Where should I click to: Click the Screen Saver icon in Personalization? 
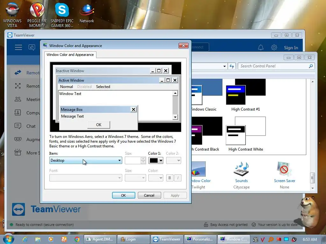coord(284,169)
